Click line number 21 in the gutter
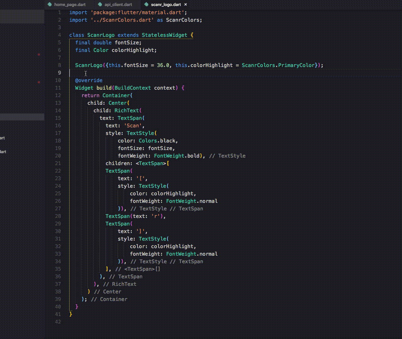Screen dimensions: 402x339 (58, 163)
